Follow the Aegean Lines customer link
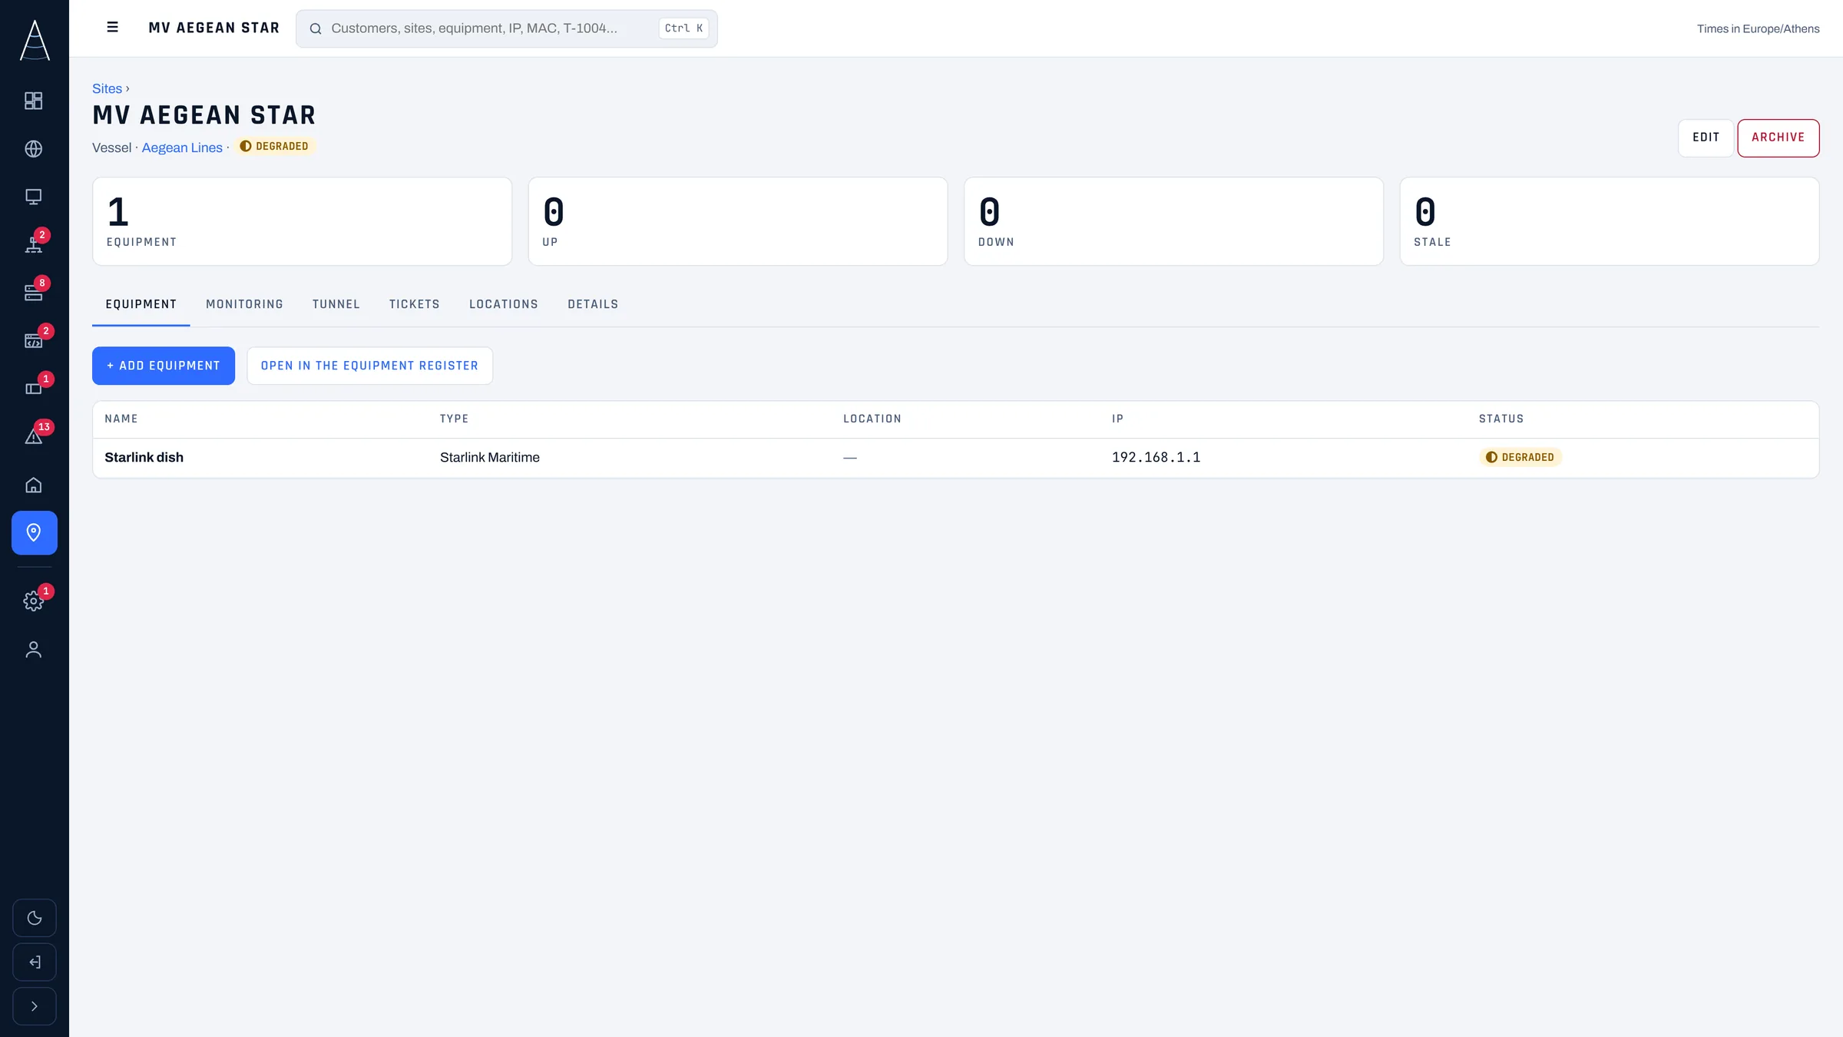 182,147
